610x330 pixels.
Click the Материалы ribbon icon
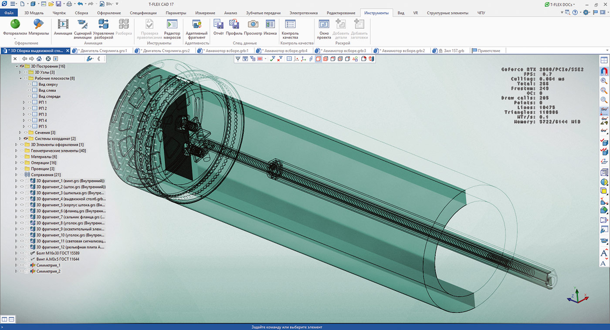click(39, 27)
